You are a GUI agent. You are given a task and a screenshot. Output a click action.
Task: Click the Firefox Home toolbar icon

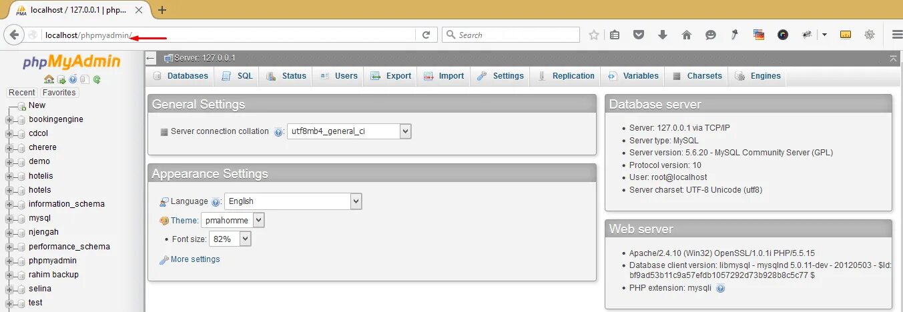coord(686,35)
